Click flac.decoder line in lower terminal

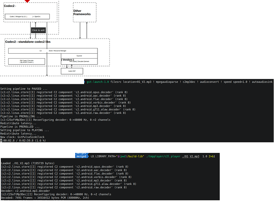click(65, 174)
